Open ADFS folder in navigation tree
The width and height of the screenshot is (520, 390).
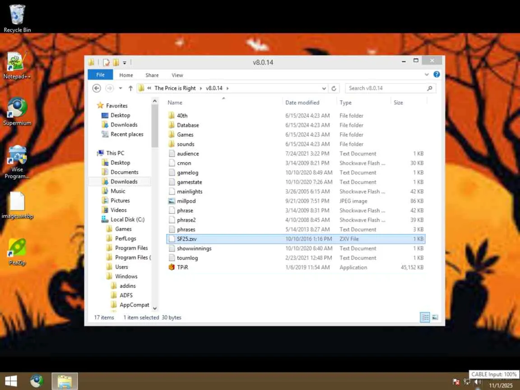126,295
